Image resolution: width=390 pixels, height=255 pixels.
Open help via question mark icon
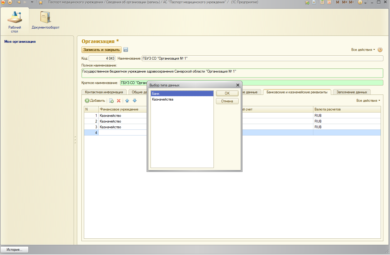click(380, 50)
